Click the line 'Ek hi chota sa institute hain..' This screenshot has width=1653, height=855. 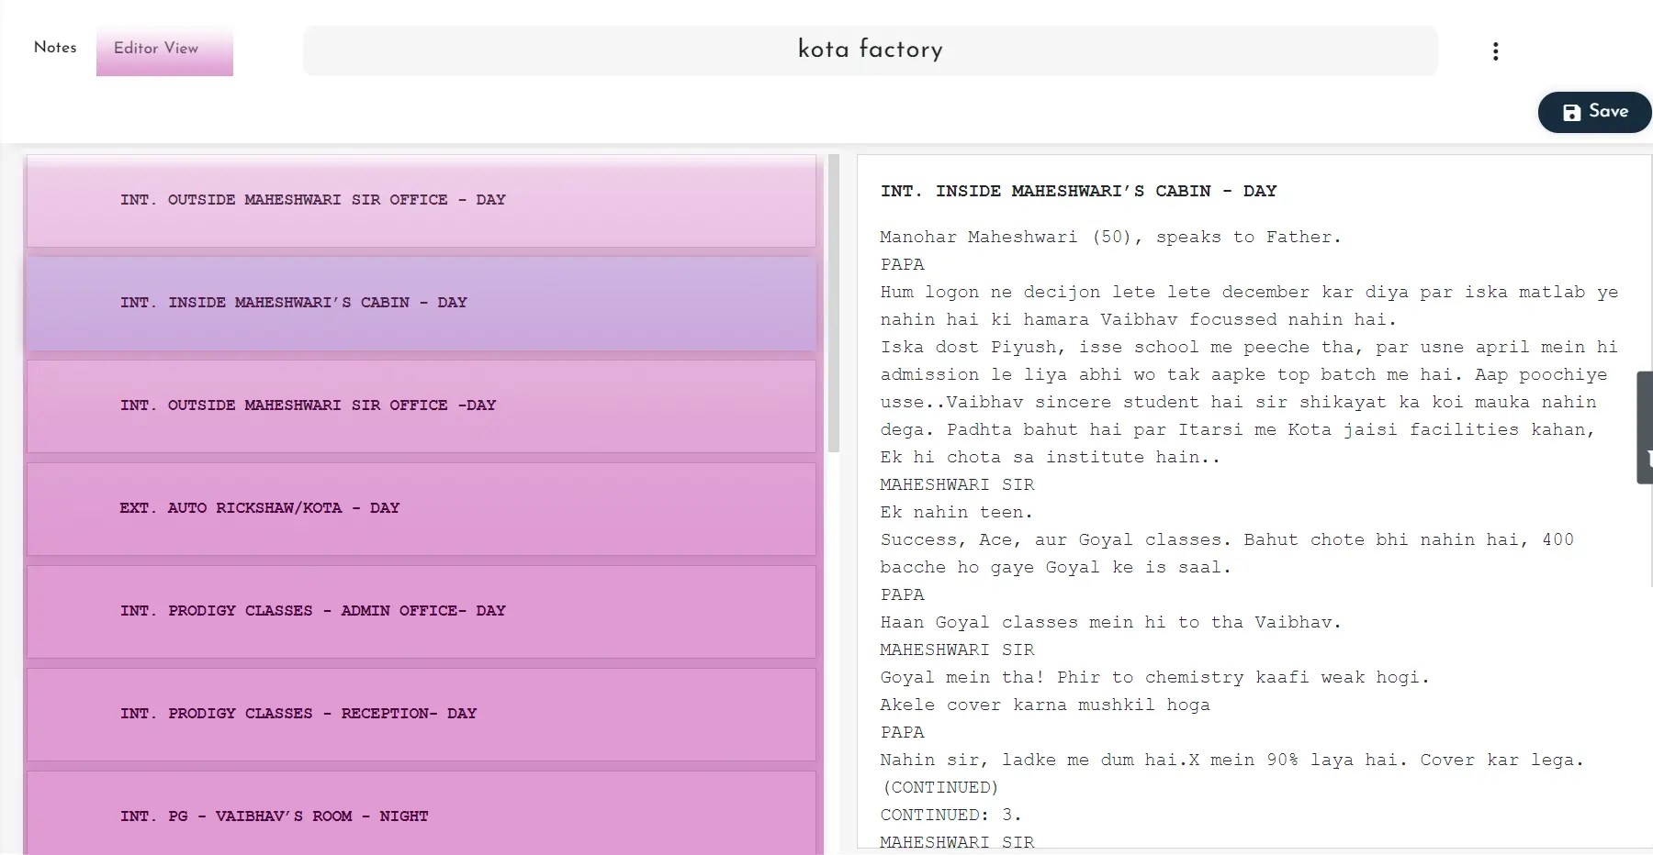[x=1051, y=457]
